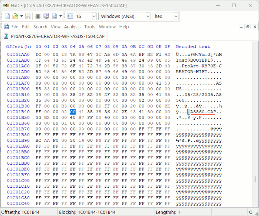Maximize the HxD main window
The height and width of the screenshot is (216, 259).
234,5
